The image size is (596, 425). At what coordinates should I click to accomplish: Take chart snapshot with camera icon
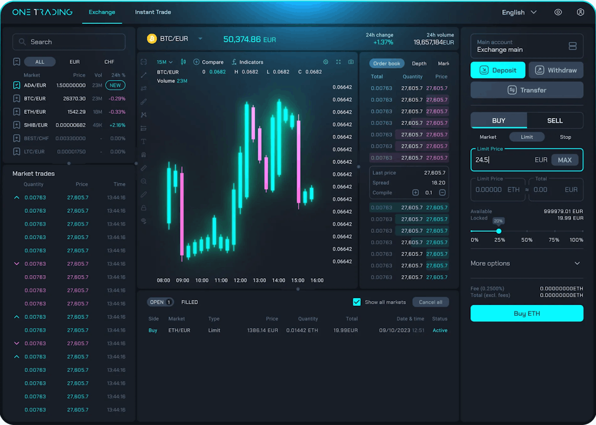coord(351,62)
